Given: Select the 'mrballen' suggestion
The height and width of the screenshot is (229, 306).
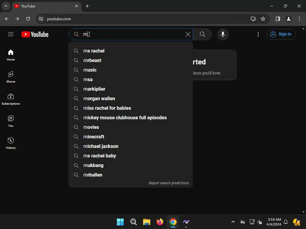Looking at the screenshot, I should [x=131, y=175].
